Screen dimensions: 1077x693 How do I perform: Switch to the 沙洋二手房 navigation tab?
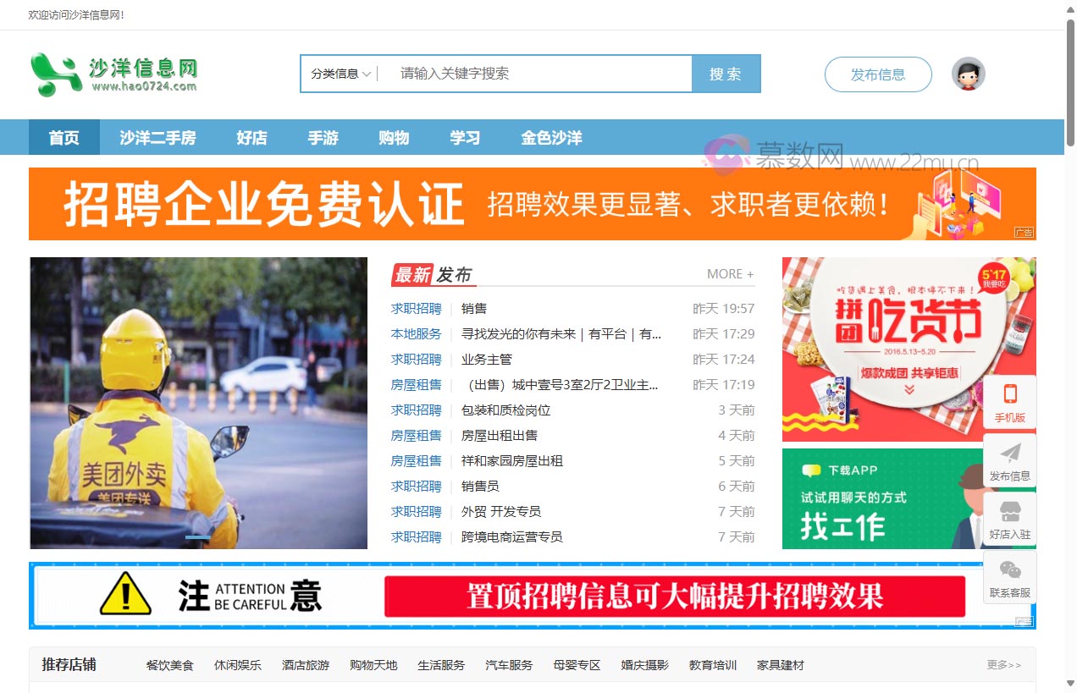tap(158, 137)
